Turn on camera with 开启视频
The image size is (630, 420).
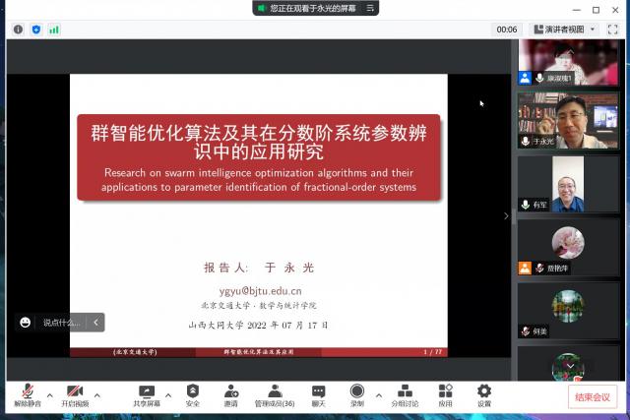click(75, 395)
